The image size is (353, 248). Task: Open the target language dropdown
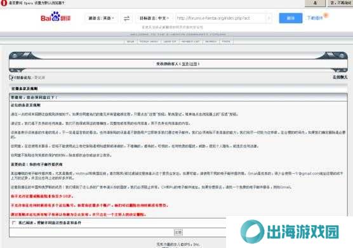[x=154, y=18]
